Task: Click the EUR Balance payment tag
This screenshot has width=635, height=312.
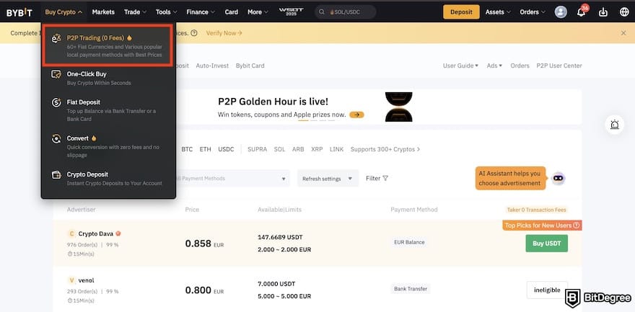Action: click(x=409, y=242)
